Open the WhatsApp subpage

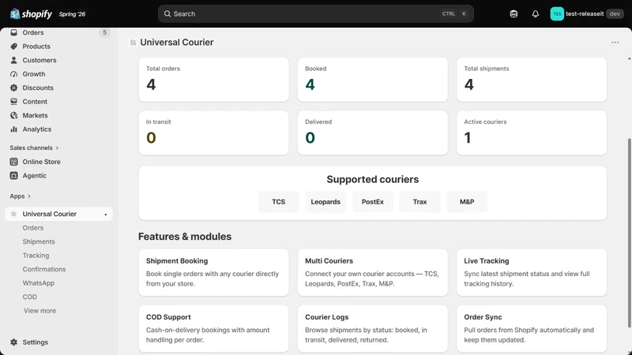pyautogui.click(x=38, y=283)
